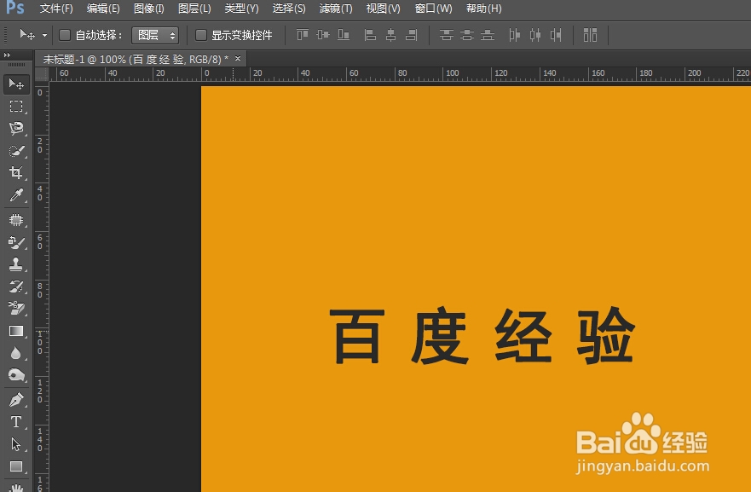
Task: Click the horizontal ruler at mark 100
Action: click(x=452, y=73)
